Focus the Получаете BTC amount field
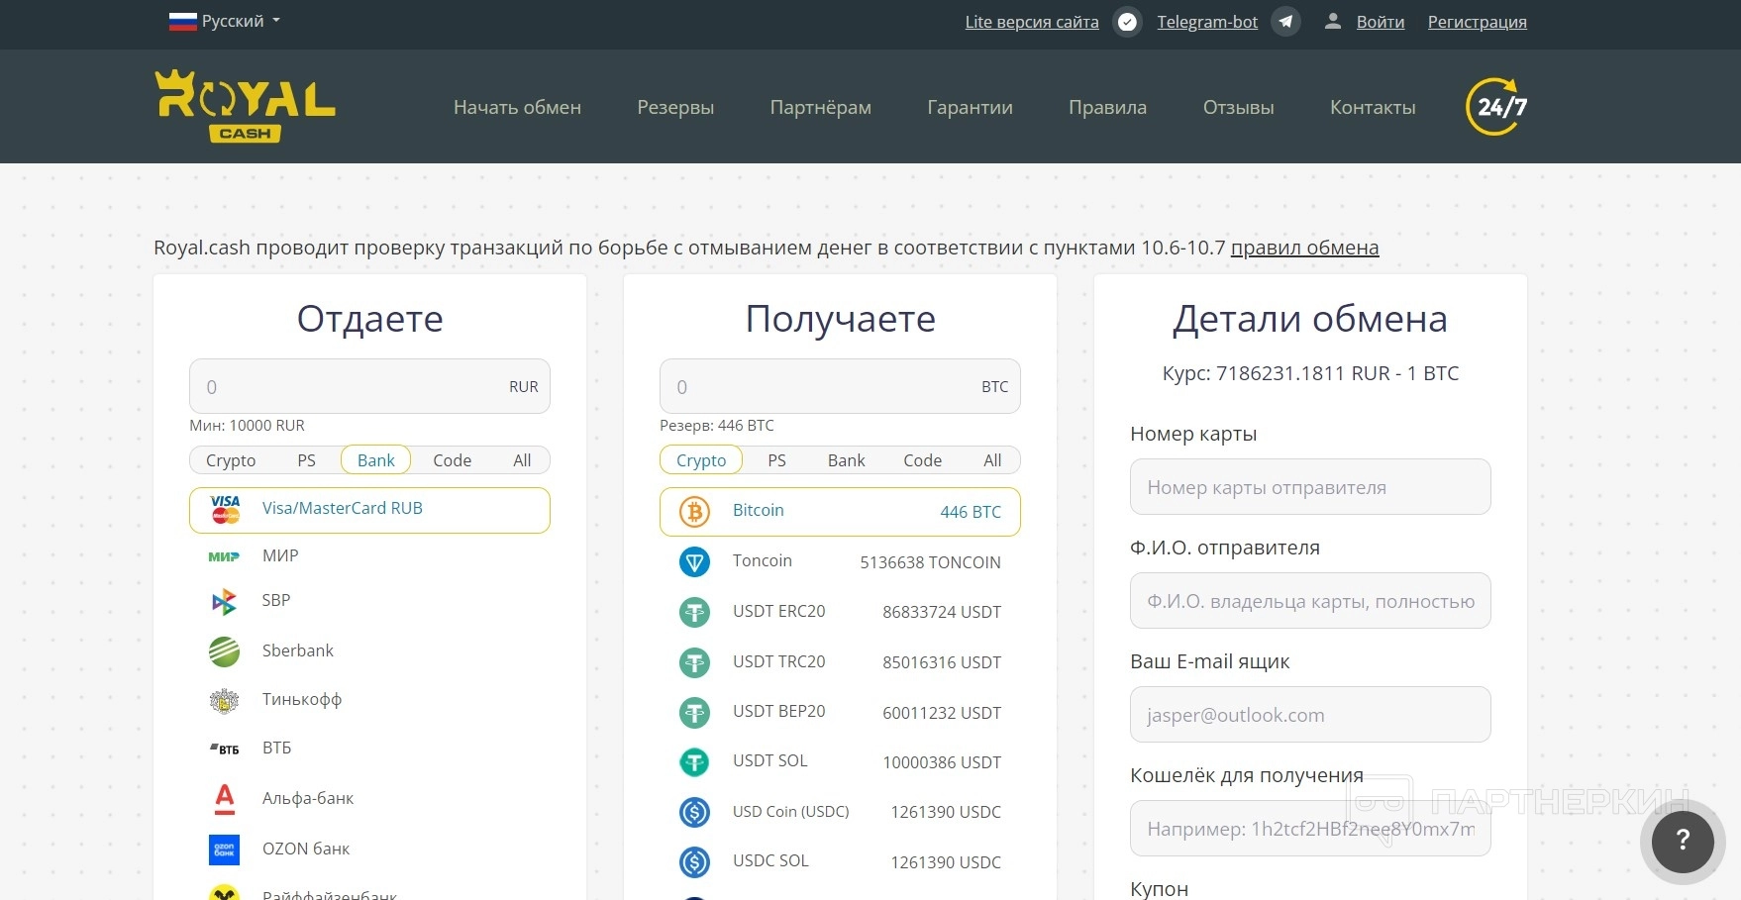 tap(840, 386)
